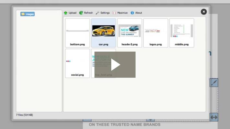Viewport: 230px width, 129px height.
Task: Select the bottom.png thumbnail
Action: pyautogui.click(x=77, y=33)
